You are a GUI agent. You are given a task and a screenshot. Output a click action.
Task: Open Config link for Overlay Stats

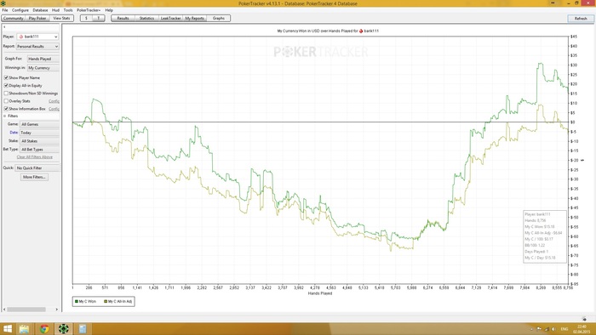[x=54, y=101]
